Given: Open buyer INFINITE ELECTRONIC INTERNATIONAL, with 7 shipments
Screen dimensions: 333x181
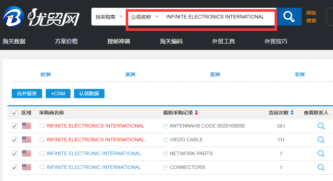Looking at the screenshot, I should point(95,153).
